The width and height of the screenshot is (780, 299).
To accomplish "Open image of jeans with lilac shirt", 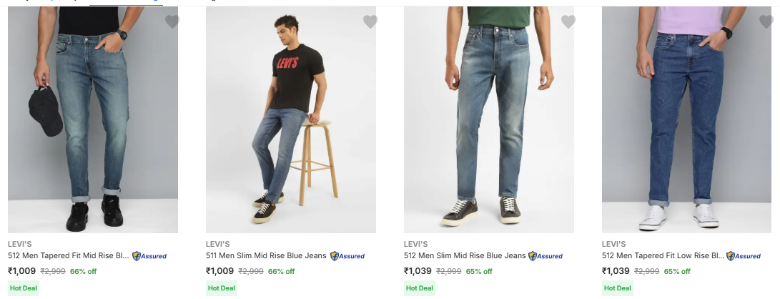I will click(687, 122).
